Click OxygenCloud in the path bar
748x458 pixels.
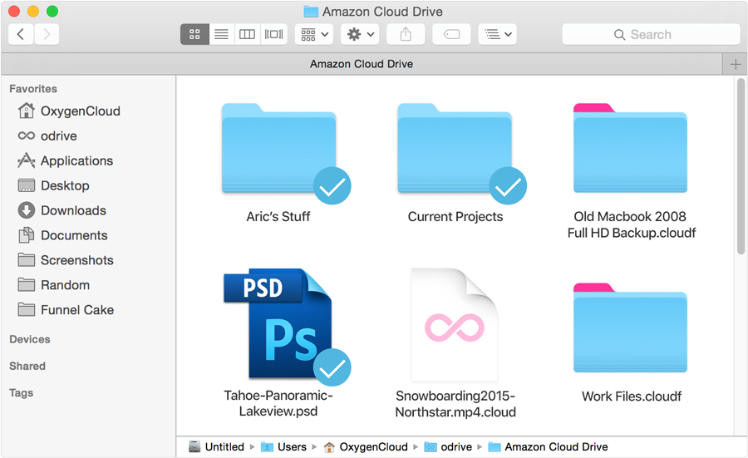pos(366,447)
